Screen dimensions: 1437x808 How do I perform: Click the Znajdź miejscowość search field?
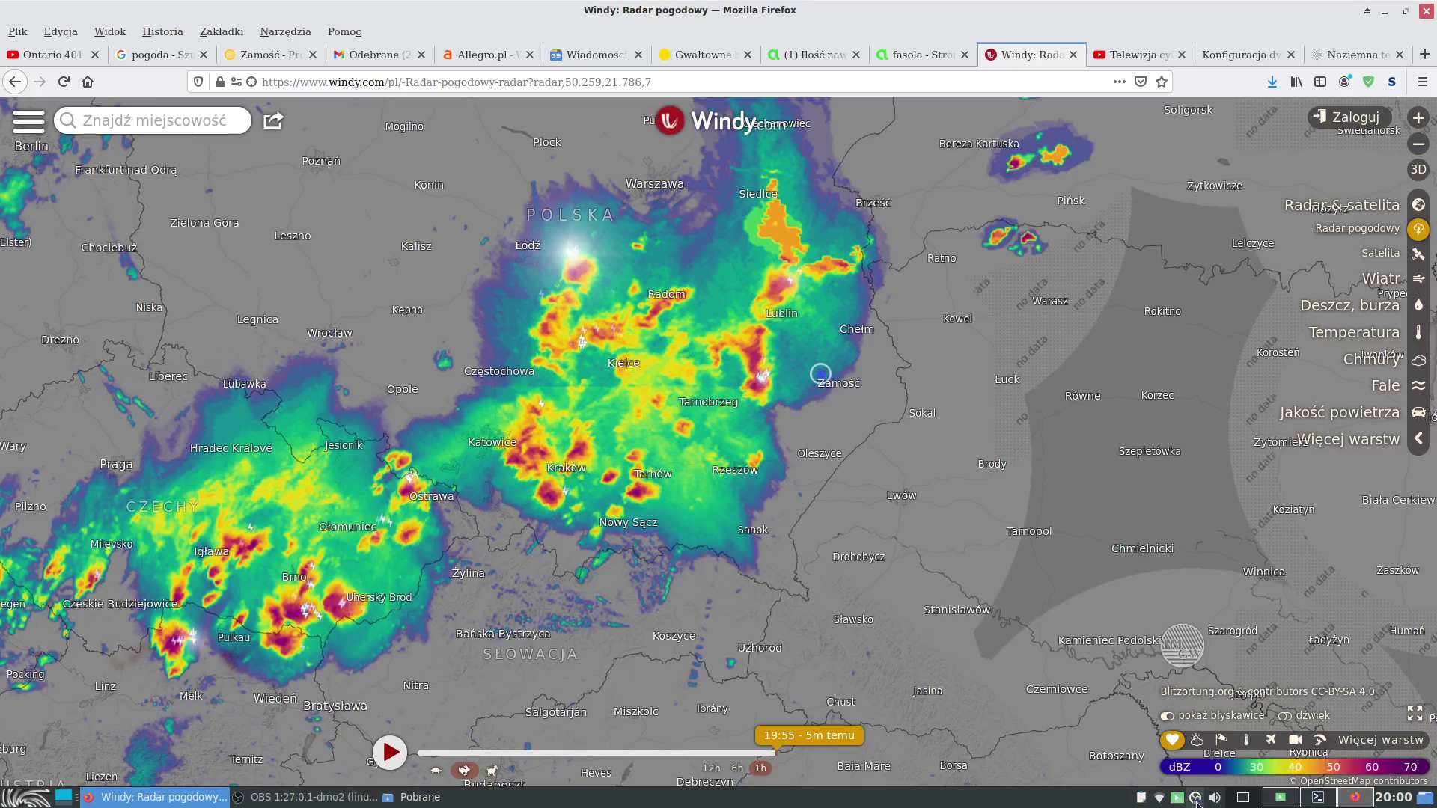[154, 120]
